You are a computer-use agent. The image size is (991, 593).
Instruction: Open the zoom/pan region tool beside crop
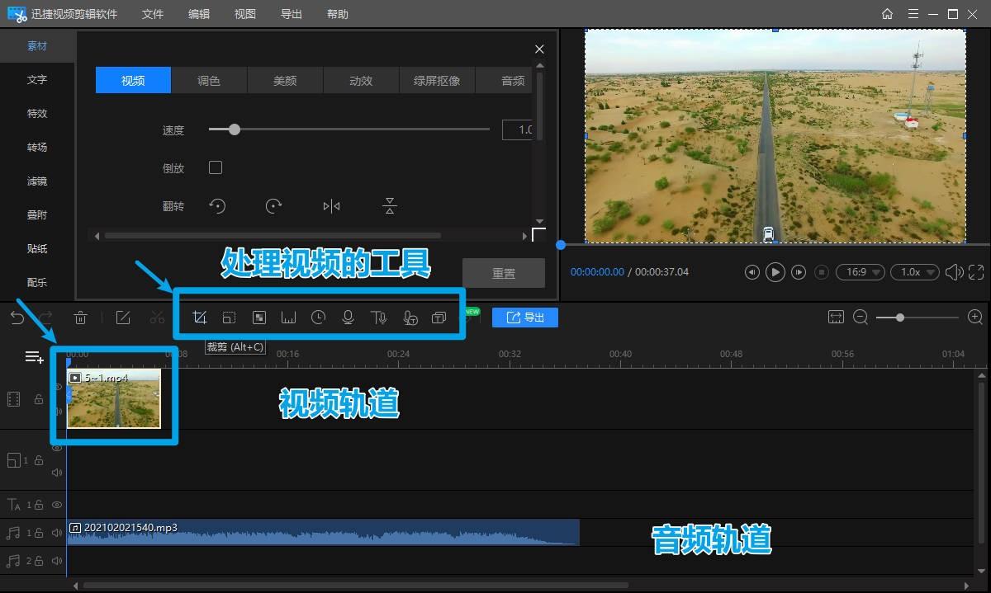click(x=229, y=318)
